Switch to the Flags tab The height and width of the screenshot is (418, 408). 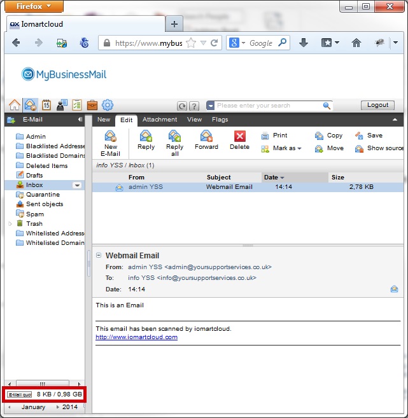pyautogui.click(x=220, y=120)
